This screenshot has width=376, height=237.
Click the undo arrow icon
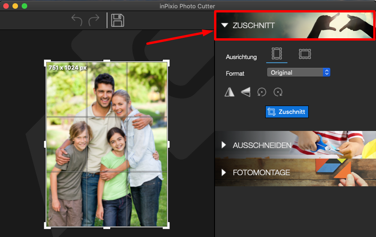[x=77, y=20]
